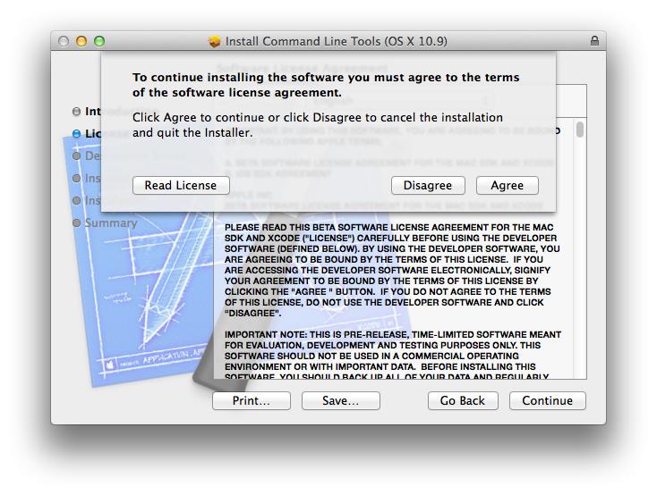657x495 pixels.
Task: Click the window title "Install Command Line Tools"
Action: (336, 41)
